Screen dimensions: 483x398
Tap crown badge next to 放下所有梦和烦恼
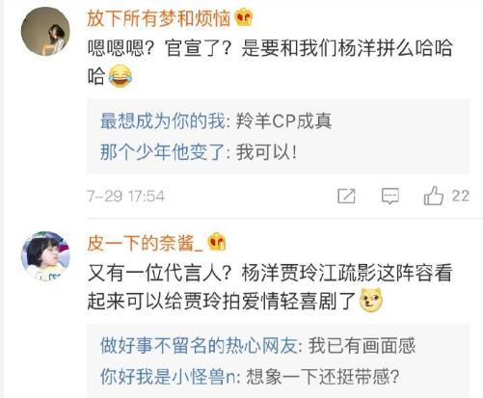pyautogui.click(x=244, y=17)
